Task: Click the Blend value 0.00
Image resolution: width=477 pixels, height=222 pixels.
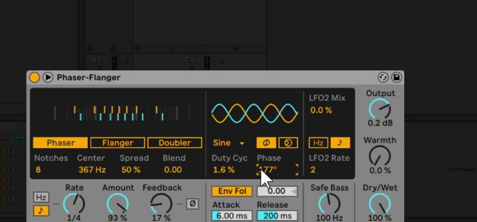Action: (x=173, y=170)
